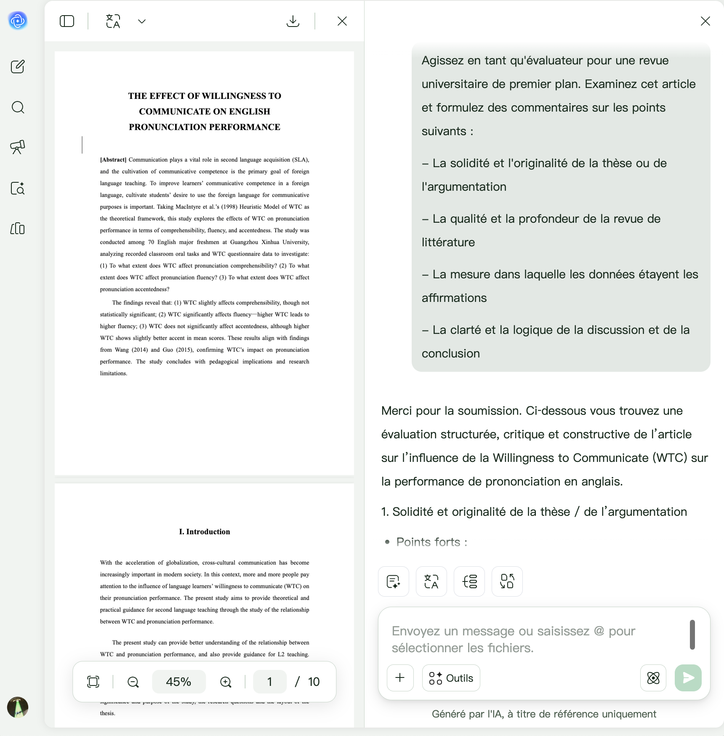Expand translate options dropdown arrow
This screenshot has height=736, width=724.
142,21
